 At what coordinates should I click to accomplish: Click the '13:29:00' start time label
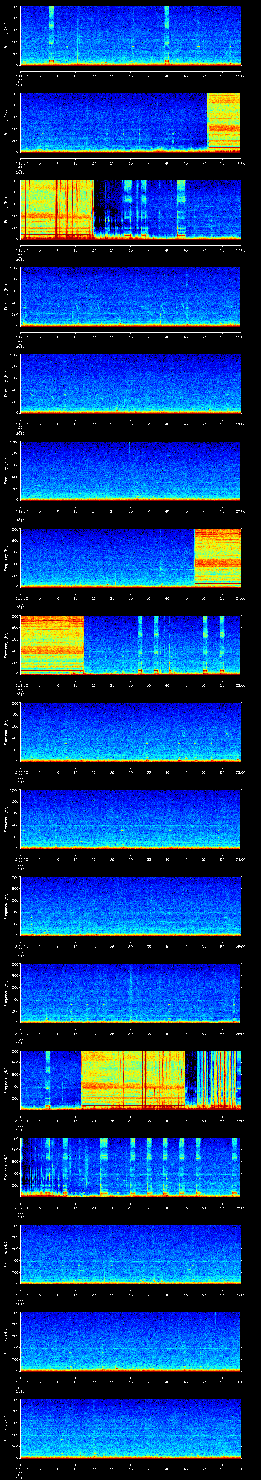tap(20, 1381)
